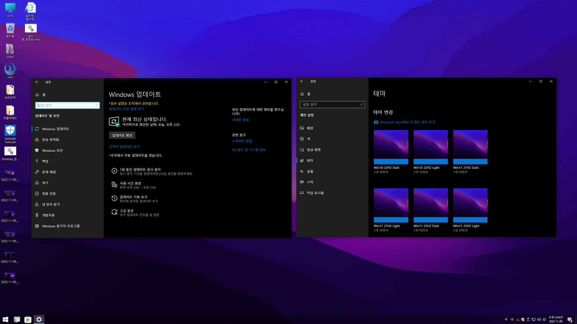Open 시작 in personalization sidebar

pyautogui.click(x=332, y=182)
